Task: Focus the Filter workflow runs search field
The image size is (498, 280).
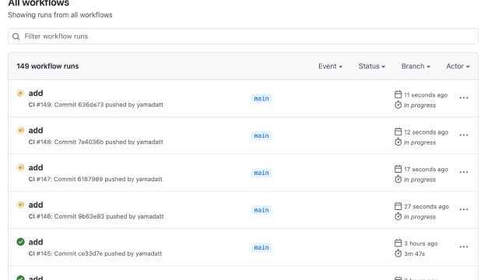Action: (x=243, y=37)
